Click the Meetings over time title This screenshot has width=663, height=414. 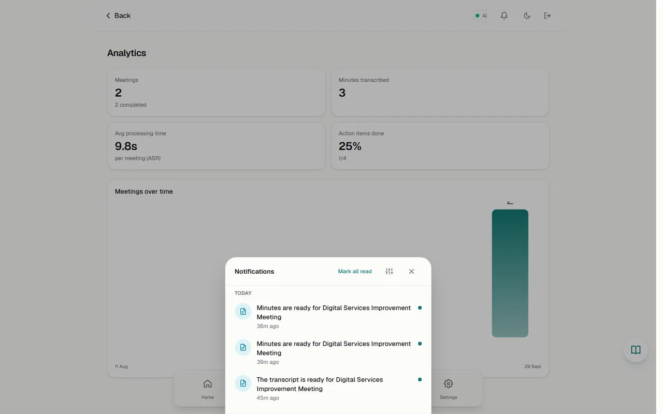144,191
